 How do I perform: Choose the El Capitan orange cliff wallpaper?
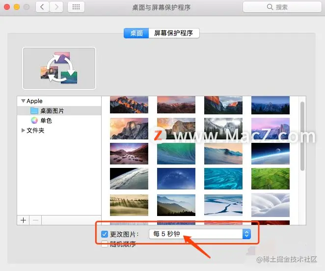coord(223,105)
